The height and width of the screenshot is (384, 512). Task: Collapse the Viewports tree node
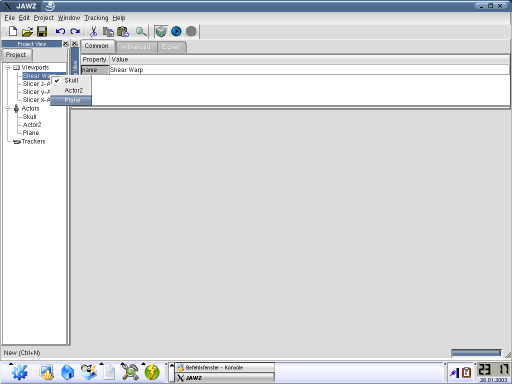(8, 67)
